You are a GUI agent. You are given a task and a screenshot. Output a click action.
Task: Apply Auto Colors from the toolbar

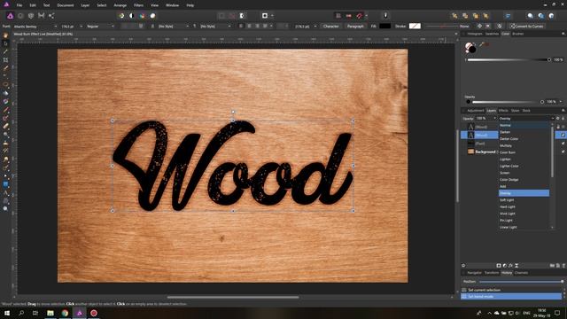[x=142, y=16]
